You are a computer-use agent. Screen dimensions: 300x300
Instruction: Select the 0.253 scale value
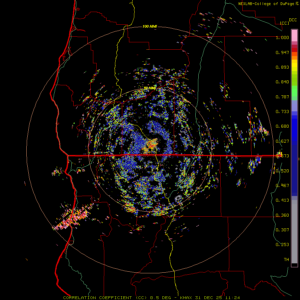tap(282, 245)
